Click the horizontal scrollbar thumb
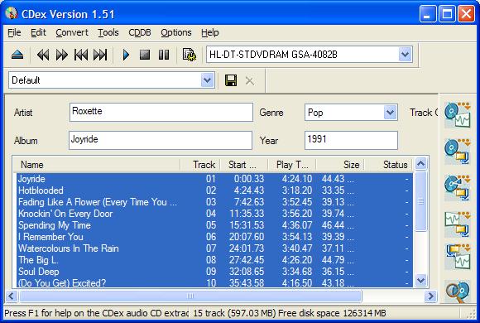The image size is (480, 323). (x=190, y=296)
